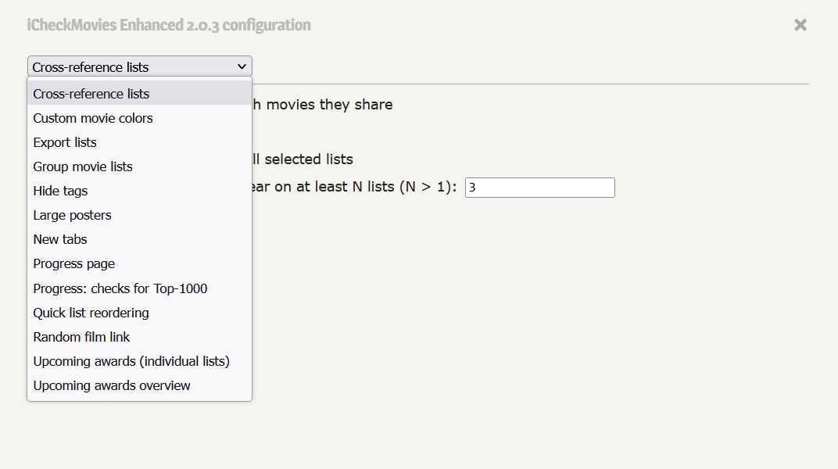
Task: Choose Quick list reordering option
Action: pyautogui.click(x=91, y=313)
